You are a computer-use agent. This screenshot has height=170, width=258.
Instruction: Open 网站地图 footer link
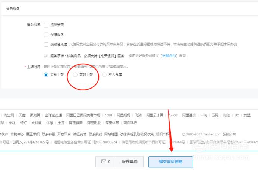click(111, 134)
